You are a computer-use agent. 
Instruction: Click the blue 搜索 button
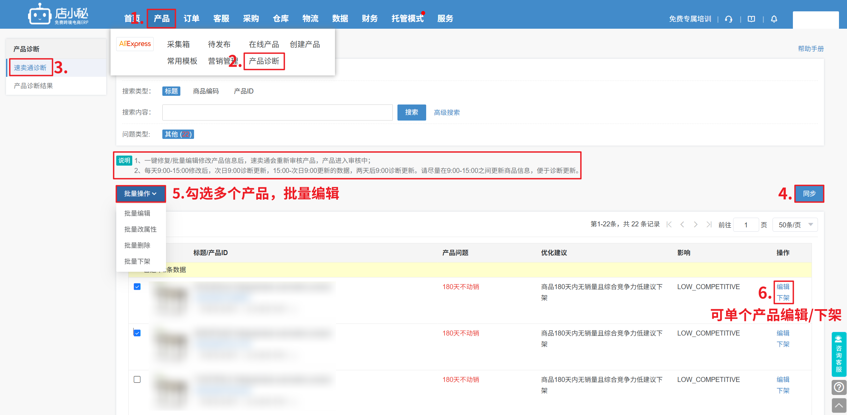pyautogui.click(x=411, y=113)
